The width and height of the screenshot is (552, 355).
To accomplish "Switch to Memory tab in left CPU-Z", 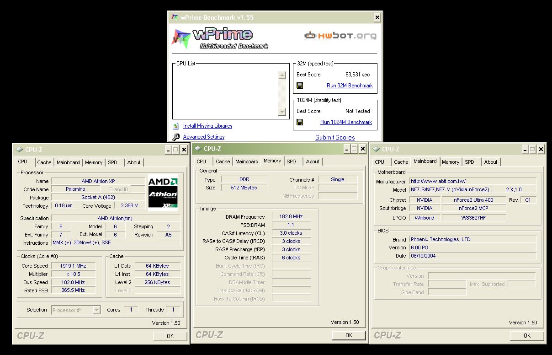I will pyautogui.click(x=94, y=162).
